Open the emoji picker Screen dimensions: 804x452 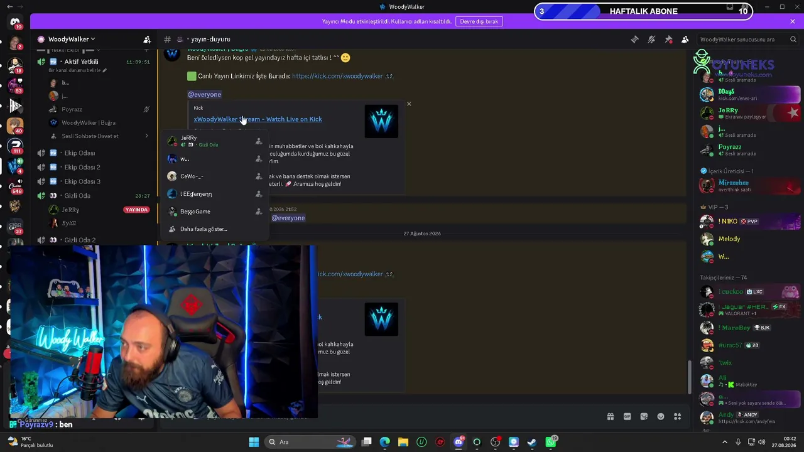click(x=661, y=416)
